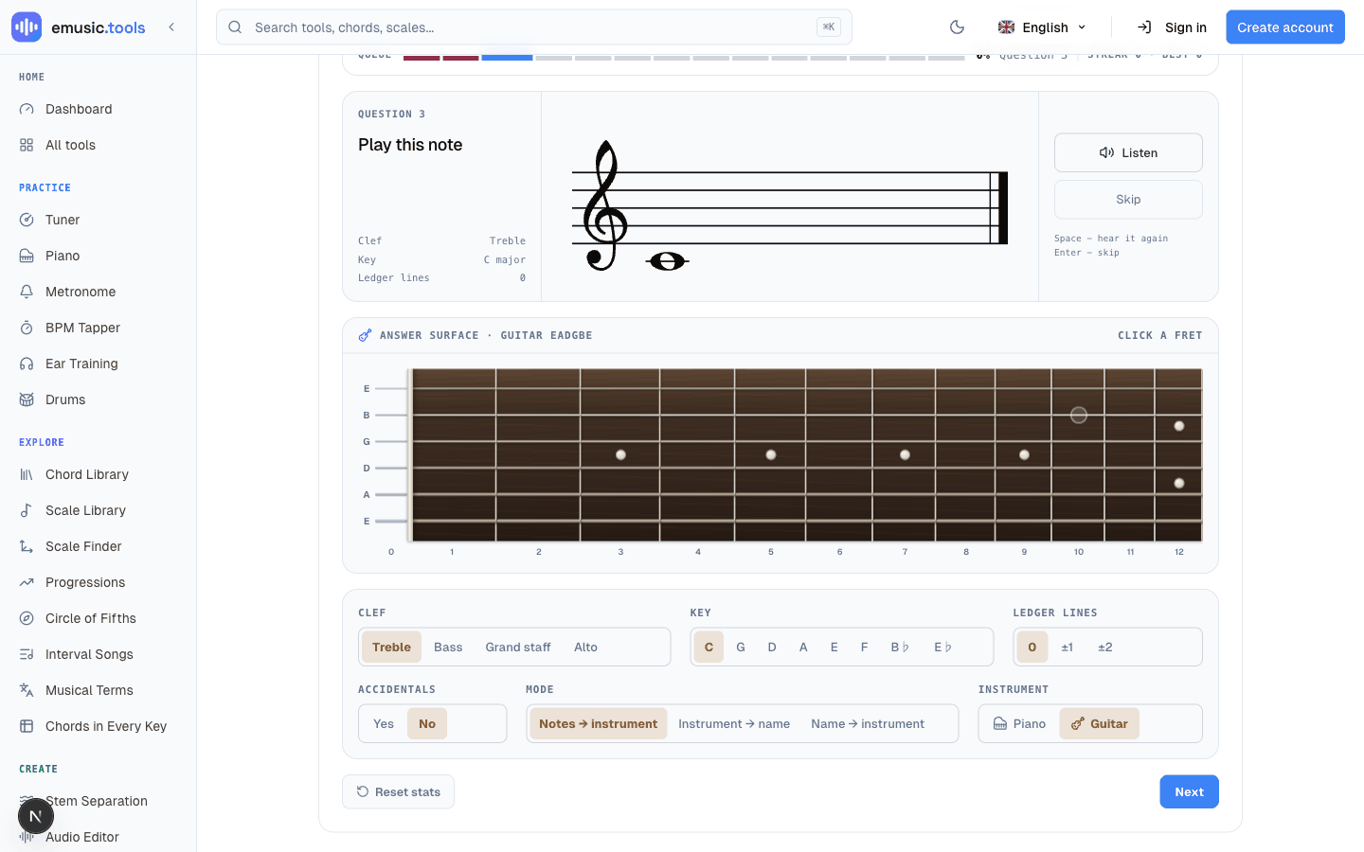Open the BPM Tapper tool
The height and width of the screenshot is (852, 1364).
point(99,328)
